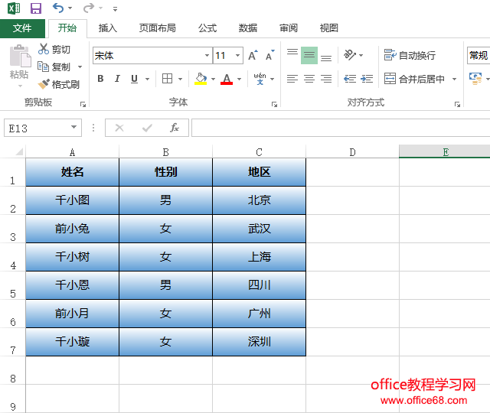
Task: Select the Format Painter brush
Action: point(59,84)
